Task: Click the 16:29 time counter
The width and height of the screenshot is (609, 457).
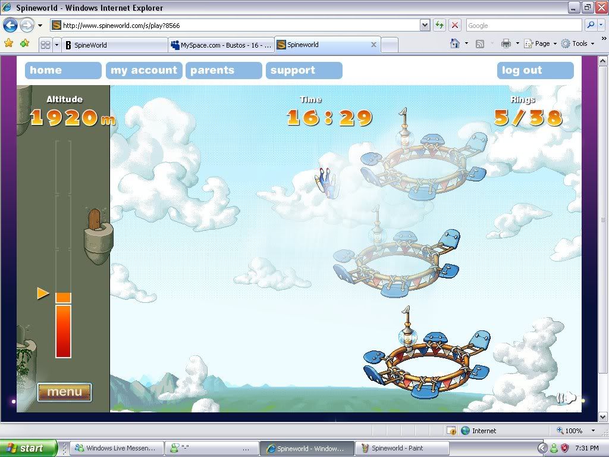Action: 329,117
